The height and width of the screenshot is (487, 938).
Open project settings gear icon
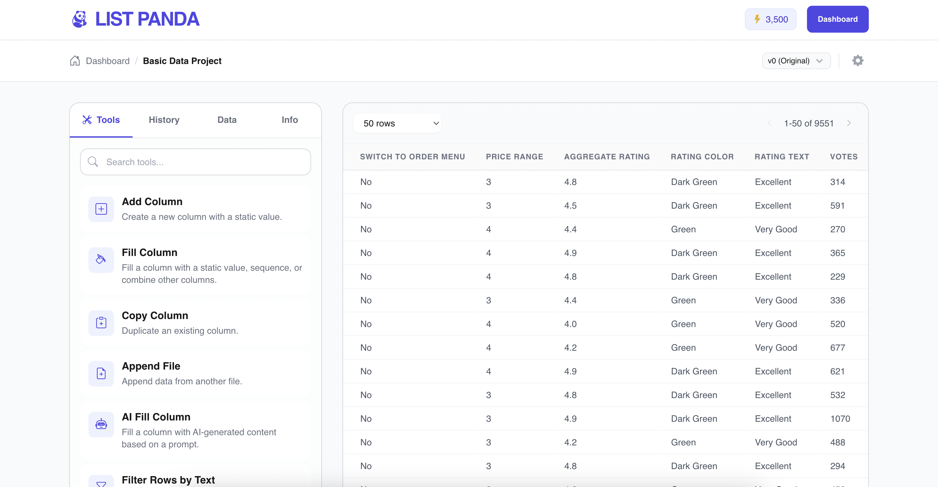click(x=858, y=61)
